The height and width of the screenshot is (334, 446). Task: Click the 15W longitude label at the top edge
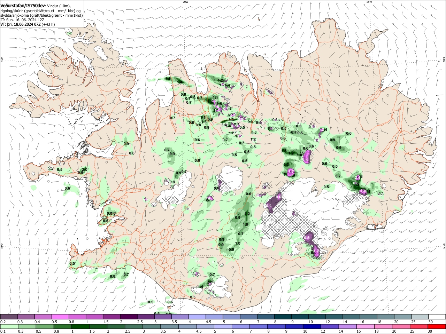click(369, 2)
